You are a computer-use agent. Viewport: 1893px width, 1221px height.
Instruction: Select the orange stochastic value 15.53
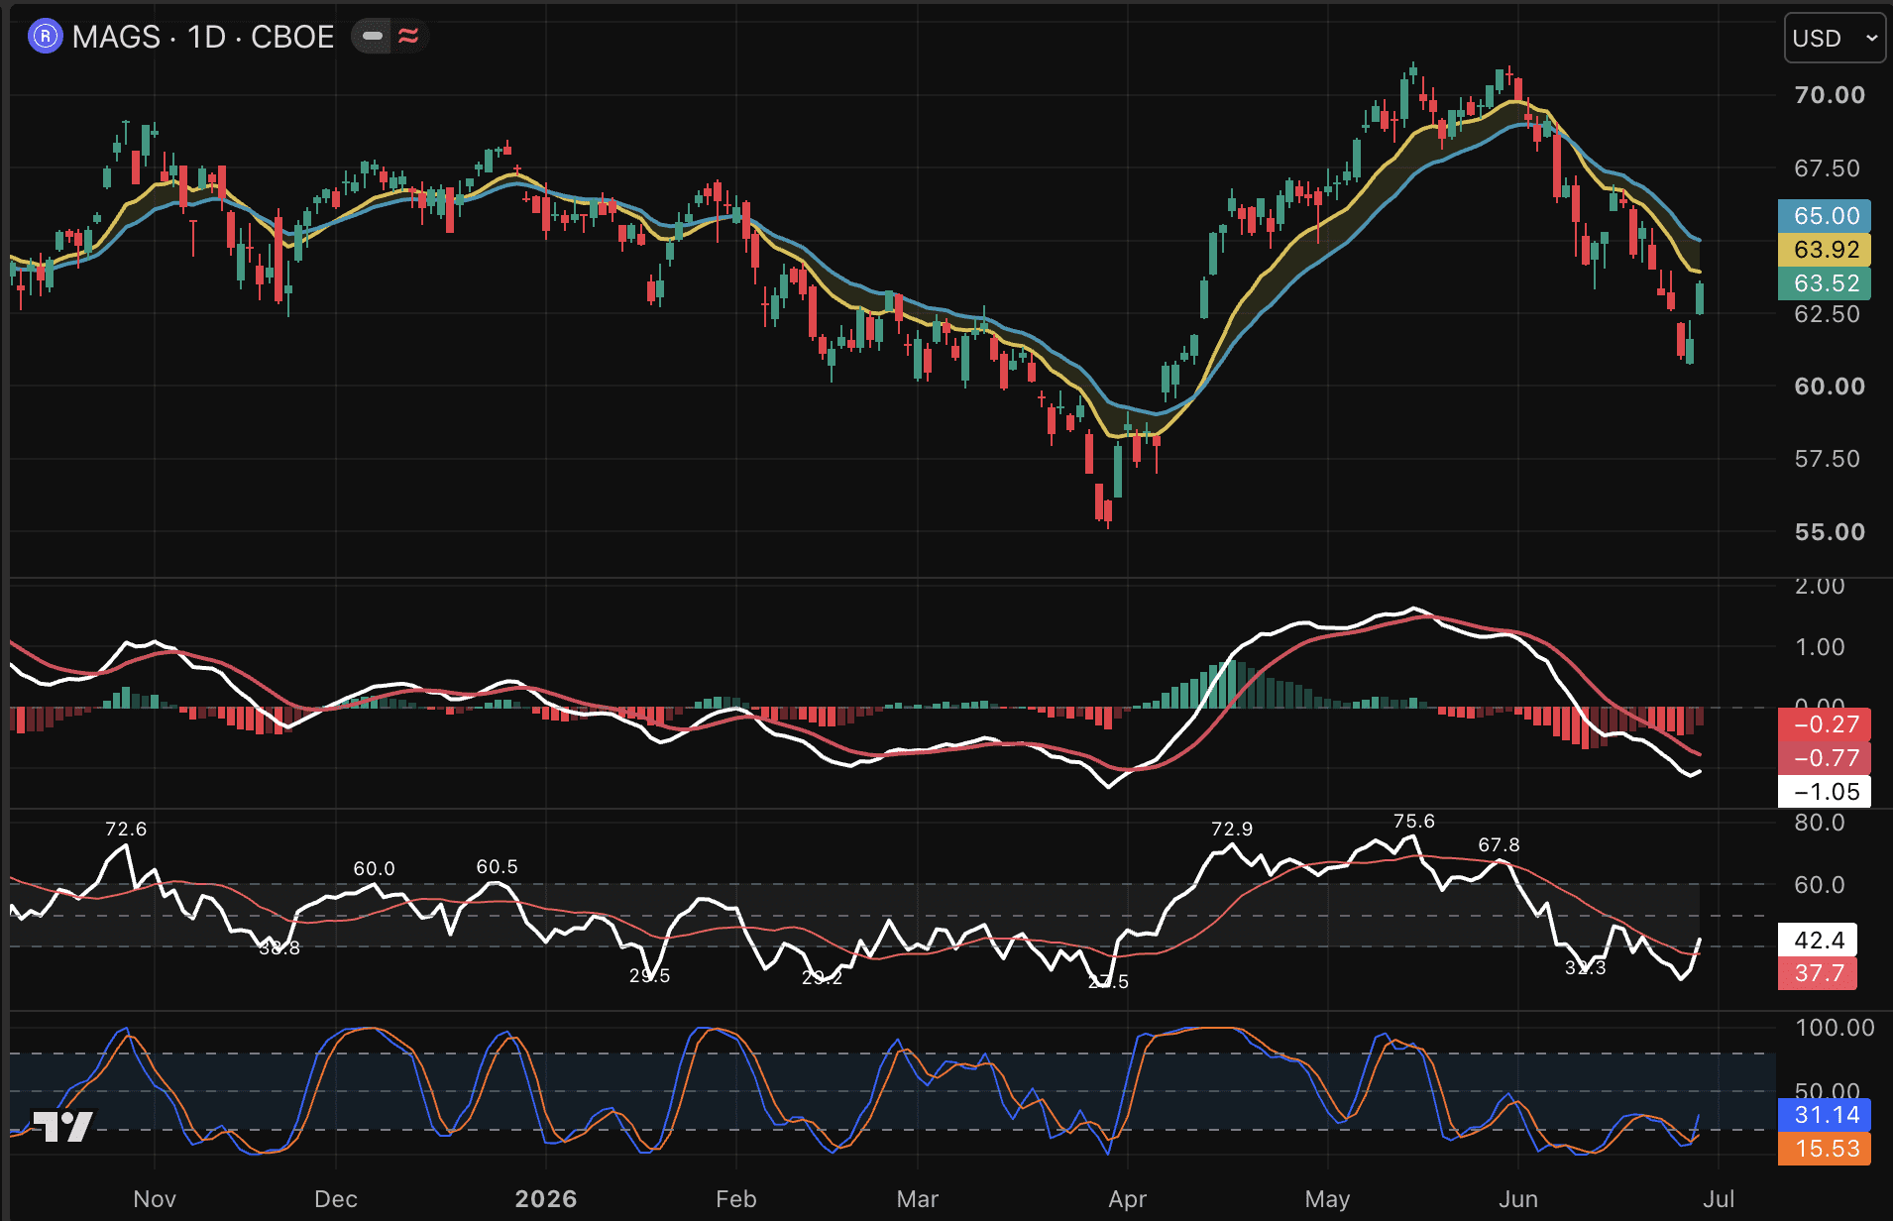[x=1825, y=1149]
